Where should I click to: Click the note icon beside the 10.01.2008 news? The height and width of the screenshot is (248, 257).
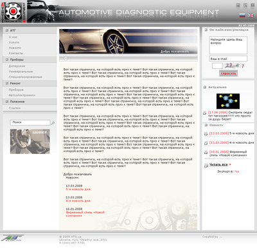(206, 152)
